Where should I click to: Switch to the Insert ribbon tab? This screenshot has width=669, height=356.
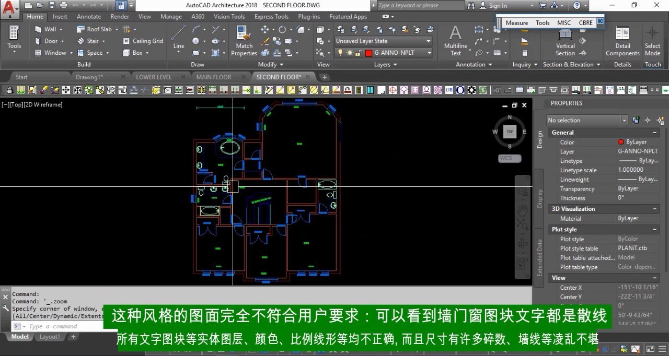pyautogui.click(x=60, y=17)
